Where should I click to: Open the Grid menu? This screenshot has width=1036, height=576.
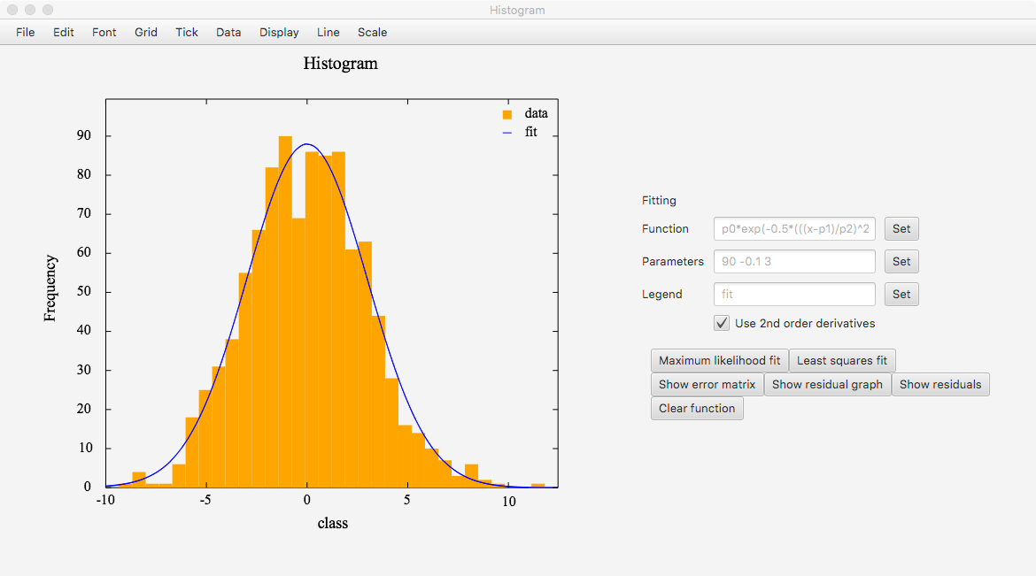(x=145, y=32)
